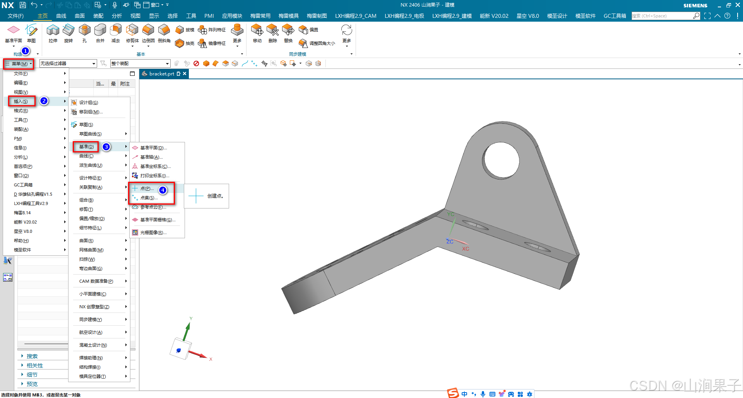Open the 整个装配 scope dropdown
Viewport: 743px width, 398px height.
coord(140,63)
